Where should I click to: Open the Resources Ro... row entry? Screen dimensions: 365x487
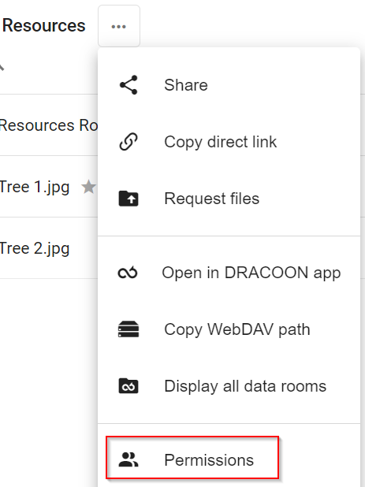(x=49, y=125)
